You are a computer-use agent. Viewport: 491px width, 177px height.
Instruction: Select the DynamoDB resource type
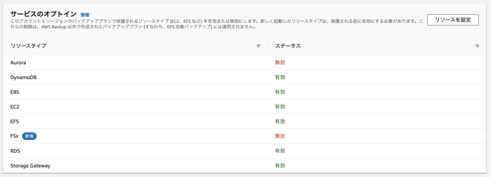23,77
